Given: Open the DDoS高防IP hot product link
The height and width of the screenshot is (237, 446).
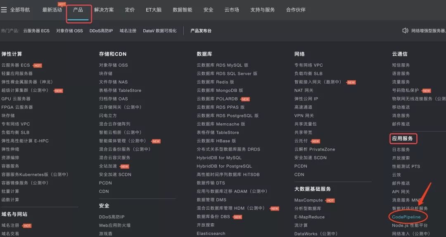Looking at the screenshot, I should click(x=101, y=31).
